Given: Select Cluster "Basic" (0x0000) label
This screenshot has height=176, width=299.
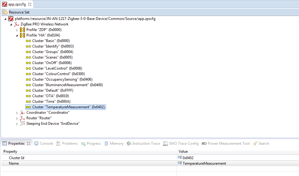Looking at the screenshot, I should point(51,41).
